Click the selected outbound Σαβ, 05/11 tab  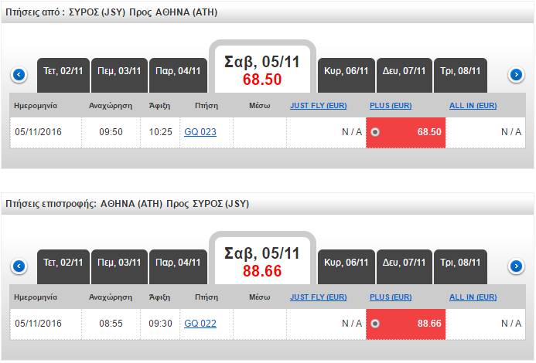pos(262,70)
